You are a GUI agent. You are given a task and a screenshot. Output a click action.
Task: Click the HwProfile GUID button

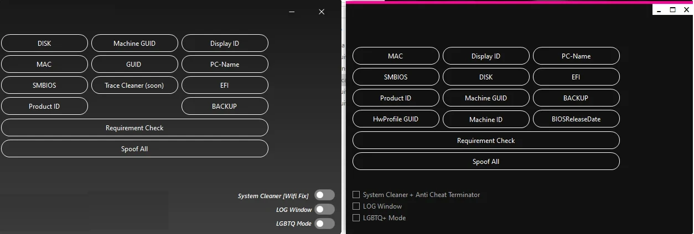click(x=396, y=119)
